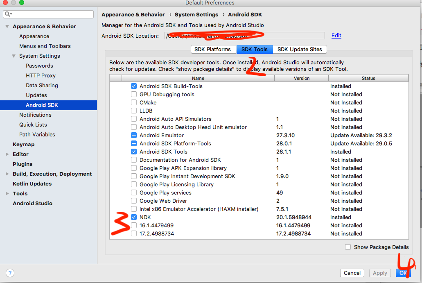This screenshot has height=283, width=422.
Task: Click 'Update Available: 29.0.5' status text
Action: pos(361,143)
